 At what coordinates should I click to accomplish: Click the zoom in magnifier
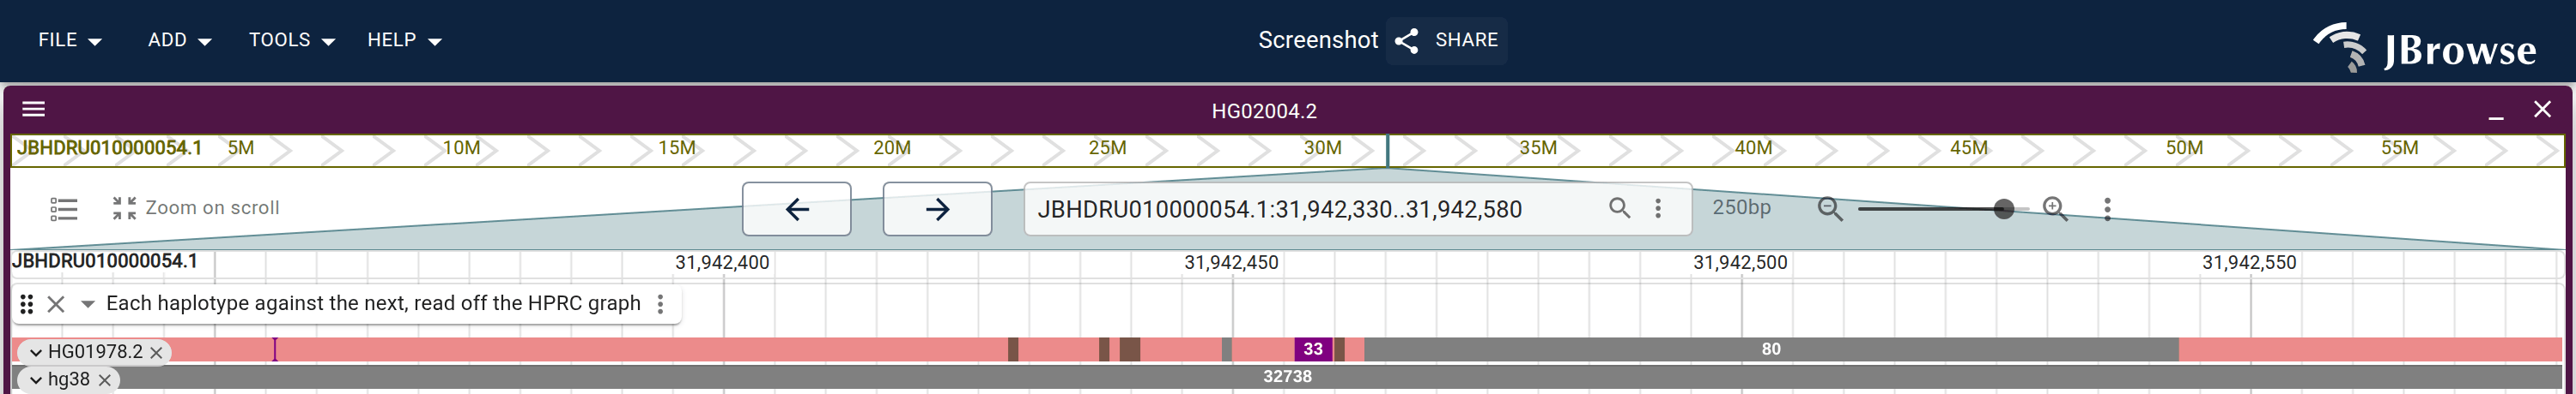pyautogui.click(x=2054, y=208)
